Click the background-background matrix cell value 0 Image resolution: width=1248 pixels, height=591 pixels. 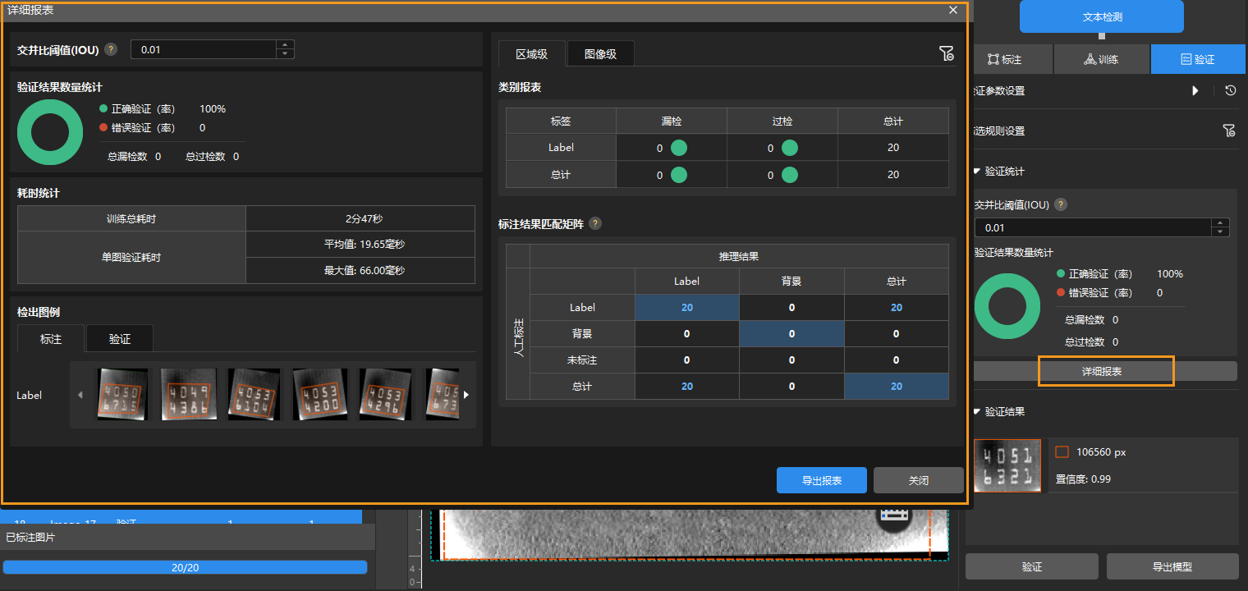click(x=791, y=334)
